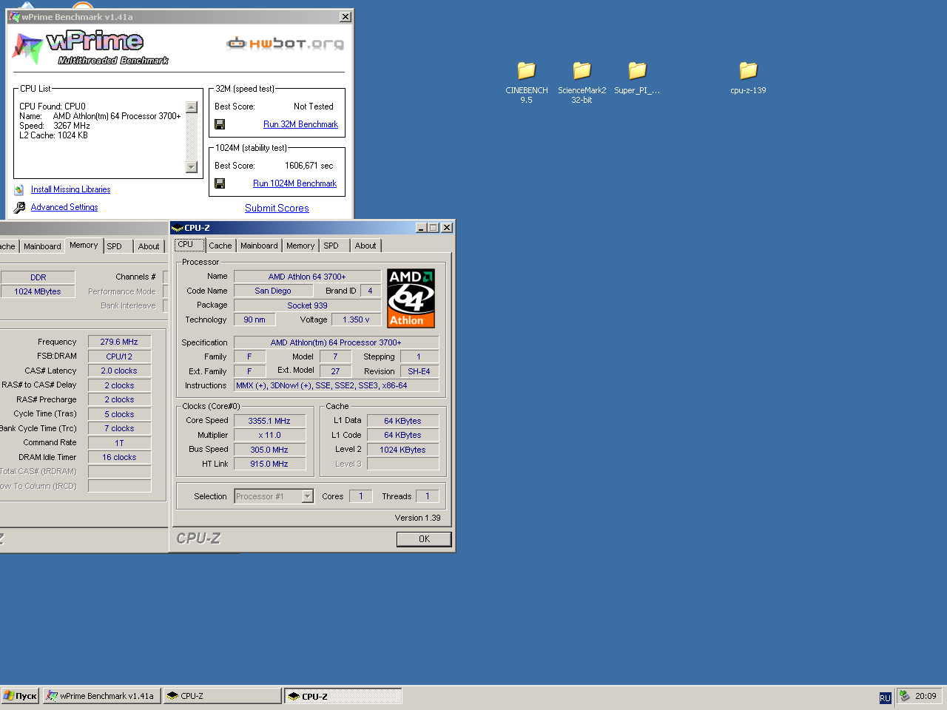This screenshot has width=947, height=710.
Task: Click the Command Rate 1T field
Action: coord(119,443)
